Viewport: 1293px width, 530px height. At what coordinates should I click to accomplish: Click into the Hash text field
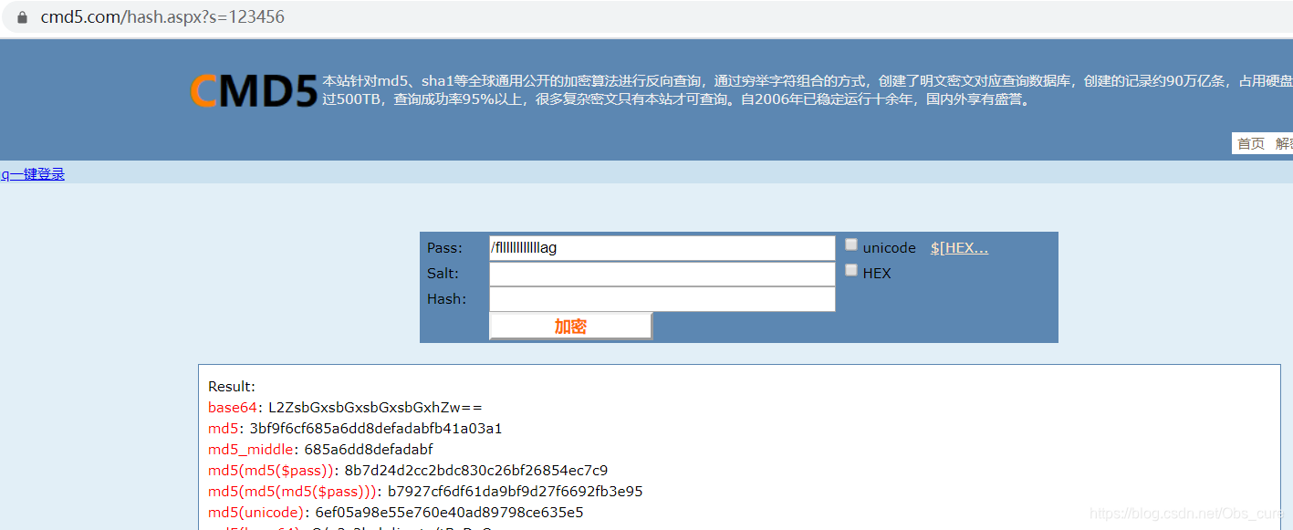tap(662, 299)
